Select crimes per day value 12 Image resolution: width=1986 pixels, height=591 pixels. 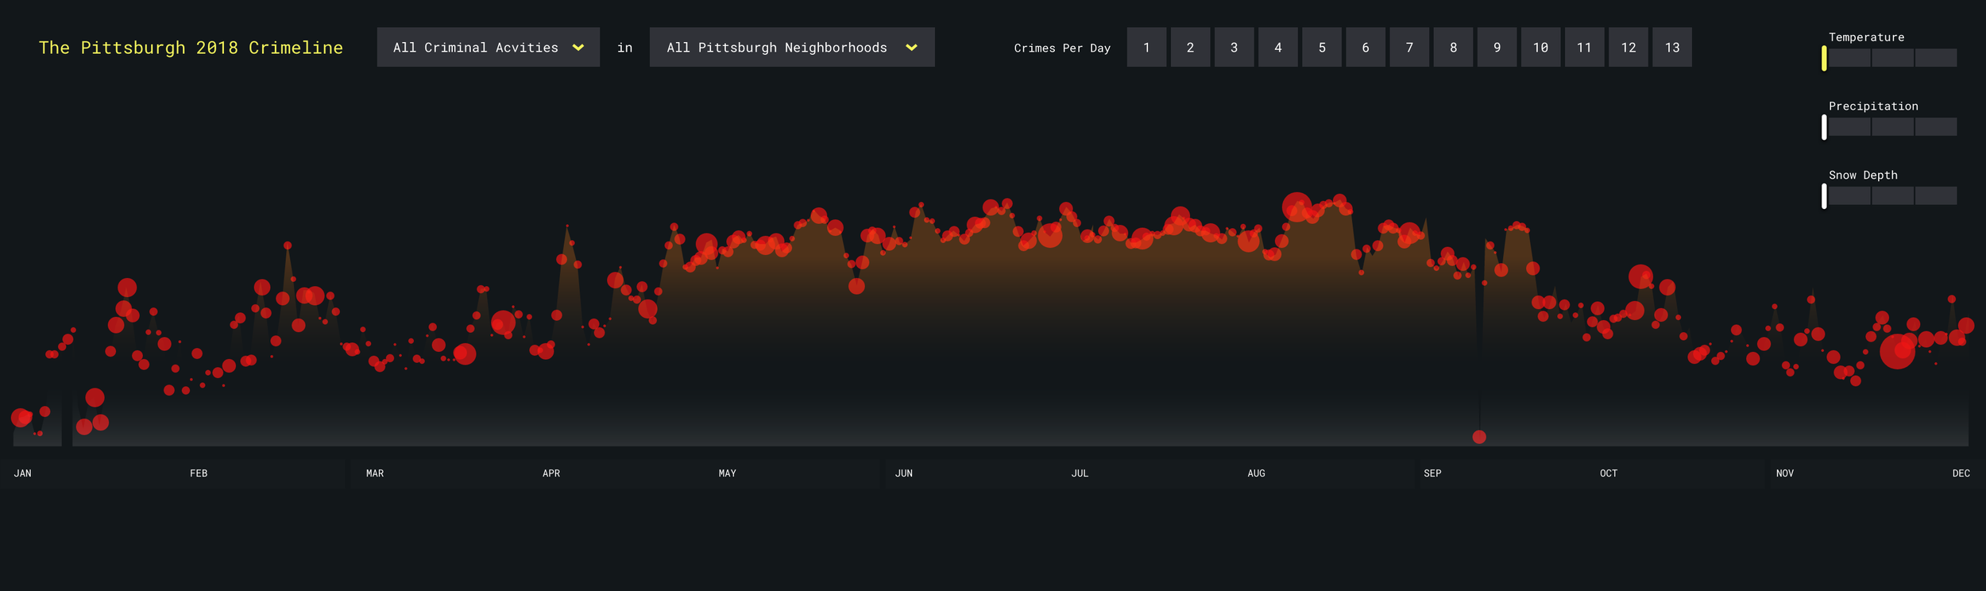(1629, 47)
